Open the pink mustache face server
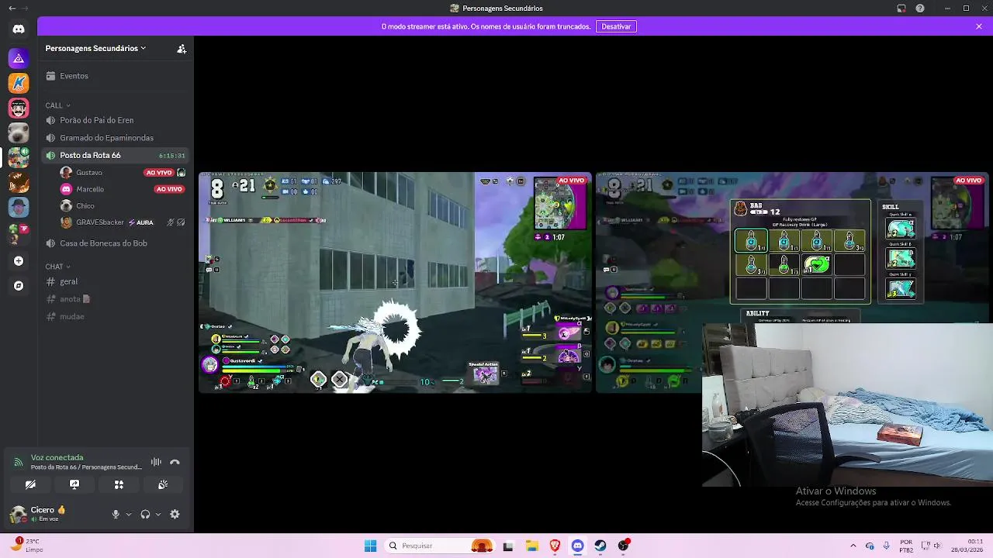 coord(19,108)
